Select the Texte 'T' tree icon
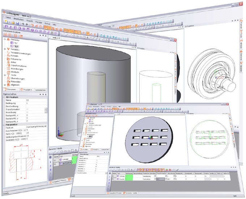Screen dimensions: 246x199 coord(8,75)
